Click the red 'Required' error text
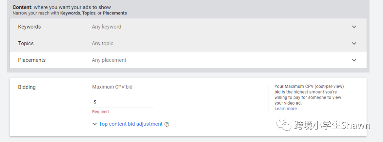The width and height of the screenshot is (383, 142). point(100,112)
